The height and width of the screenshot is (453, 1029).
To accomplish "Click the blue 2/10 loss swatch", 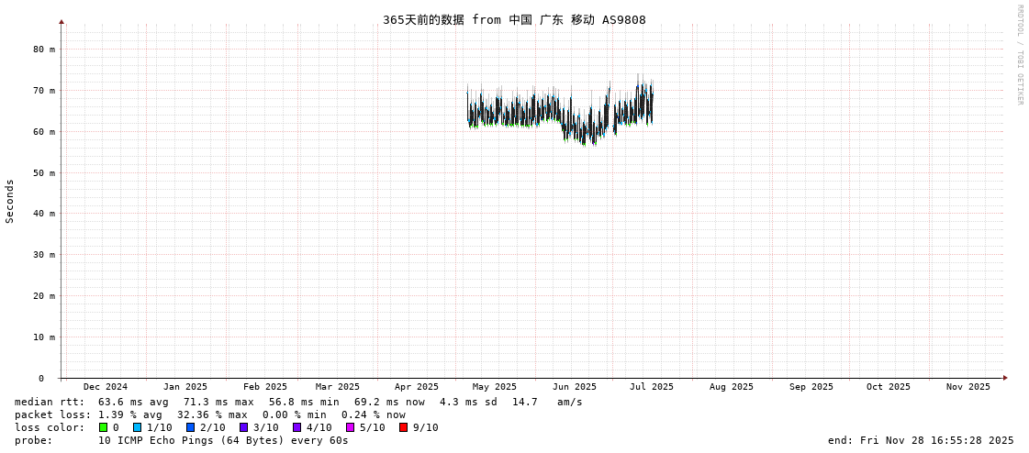I will [x=190, y=427].
